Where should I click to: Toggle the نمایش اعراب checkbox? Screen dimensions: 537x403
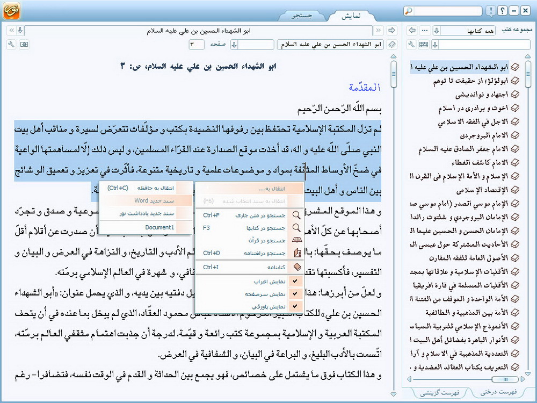point(295,282)
